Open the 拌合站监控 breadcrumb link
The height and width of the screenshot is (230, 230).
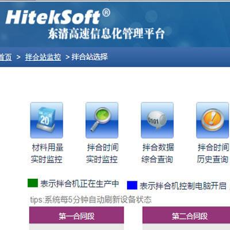[x=43, y=57]
